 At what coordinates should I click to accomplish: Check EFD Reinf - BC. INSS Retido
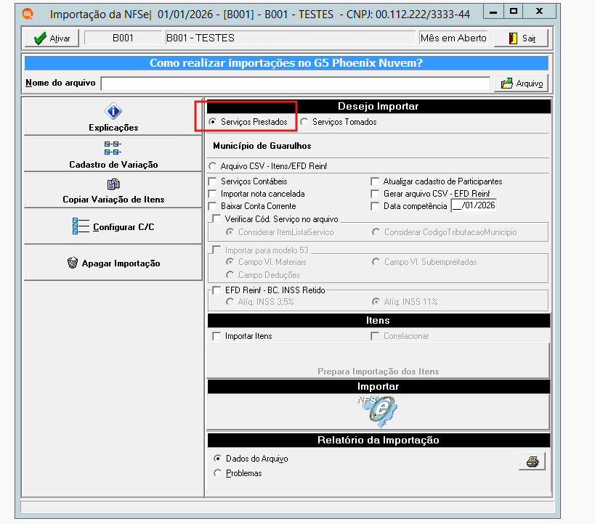(216, 290)
